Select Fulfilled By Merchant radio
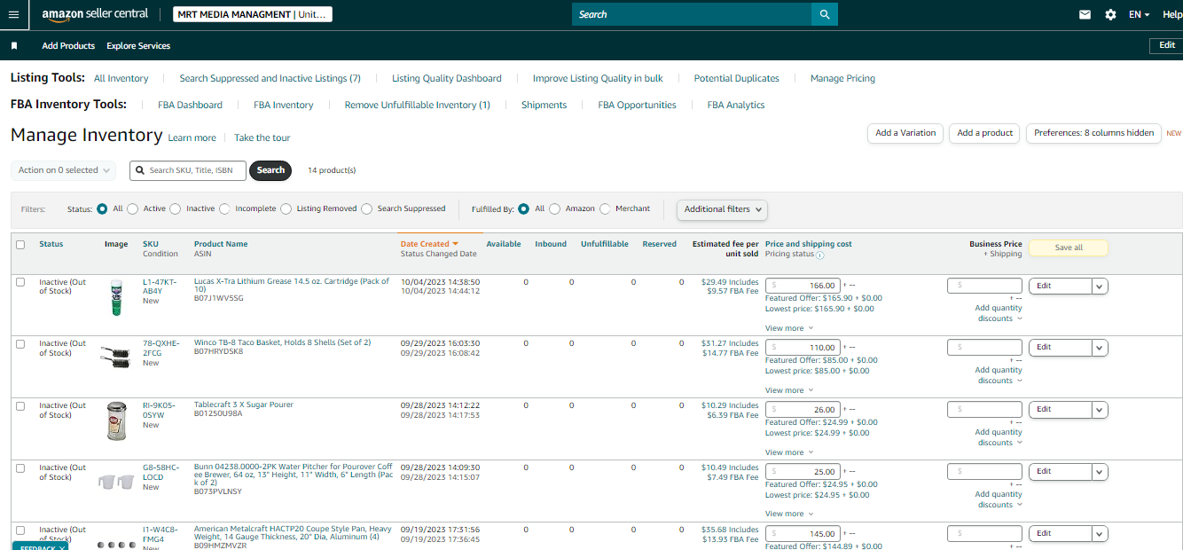Viewport: 1183px width, 550px height. [x=605, y=208]
